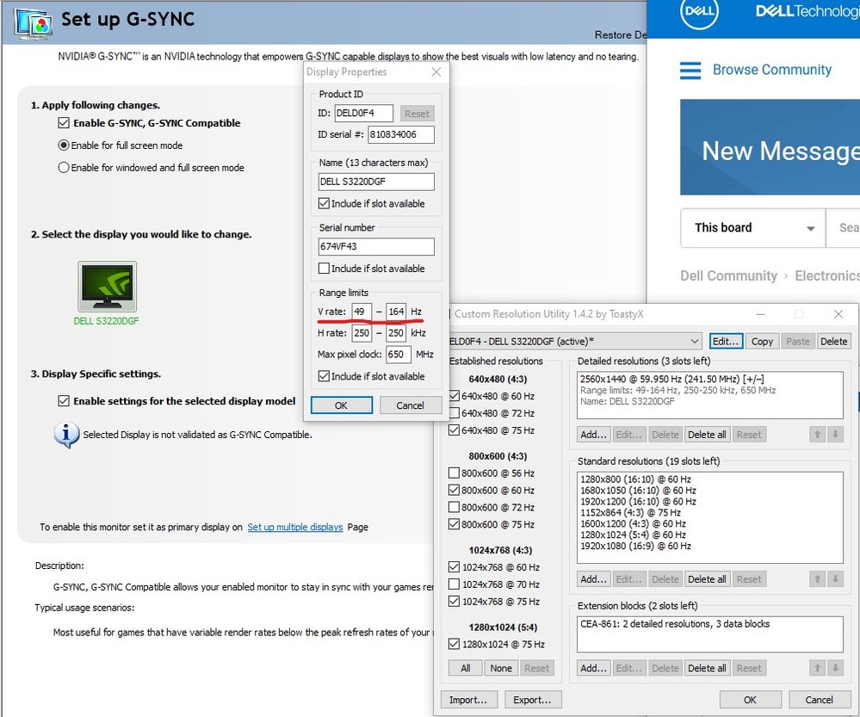
Task: Click the Product ID field
Action: coord(363,113)
